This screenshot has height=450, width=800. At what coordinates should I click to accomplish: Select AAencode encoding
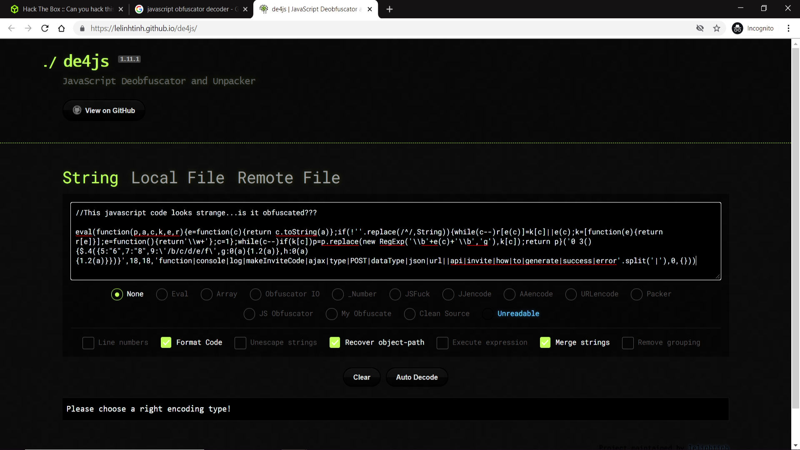tap(510, 294)
